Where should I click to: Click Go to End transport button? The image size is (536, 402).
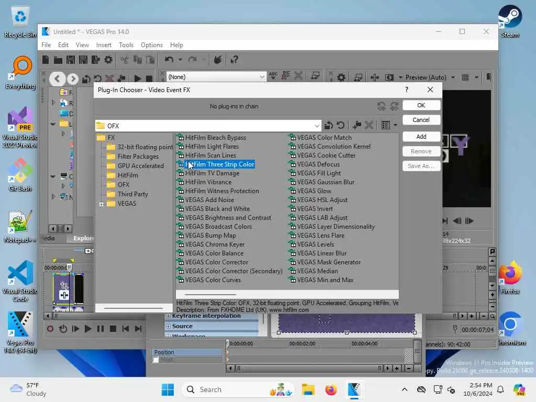[x=138, y=329]
